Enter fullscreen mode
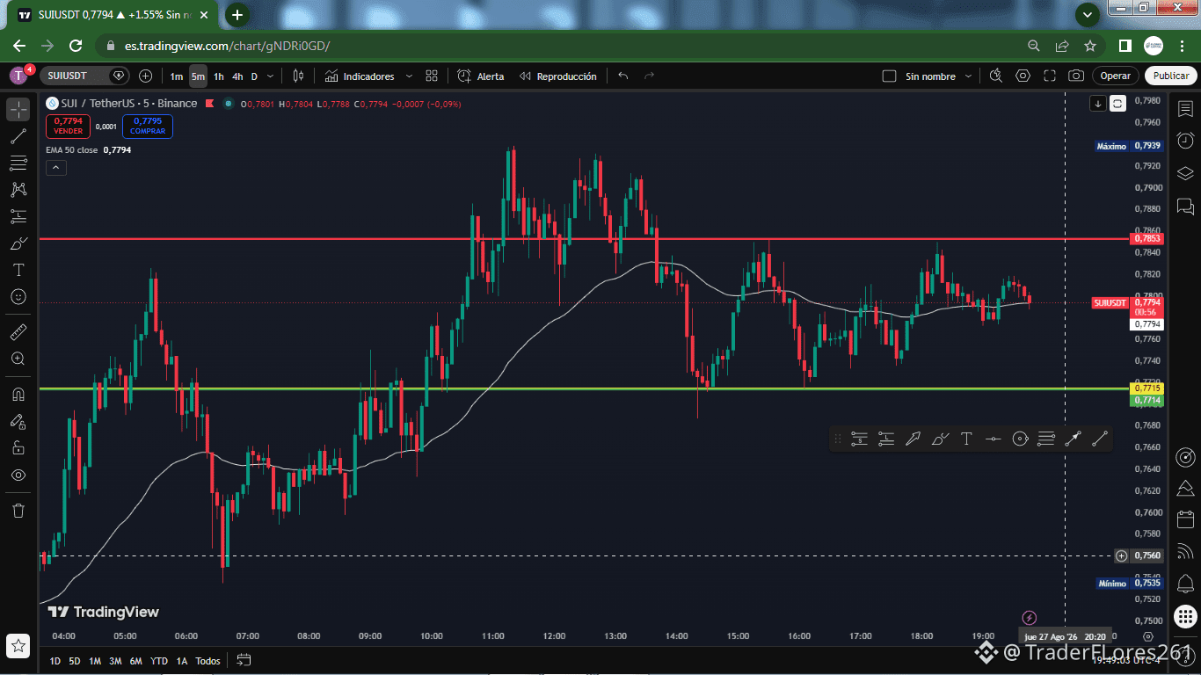Viewport: 1201px width, 675px height. 1050,76
